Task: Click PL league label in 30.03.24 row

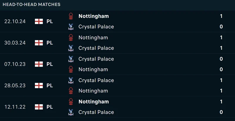Action: 50,43
